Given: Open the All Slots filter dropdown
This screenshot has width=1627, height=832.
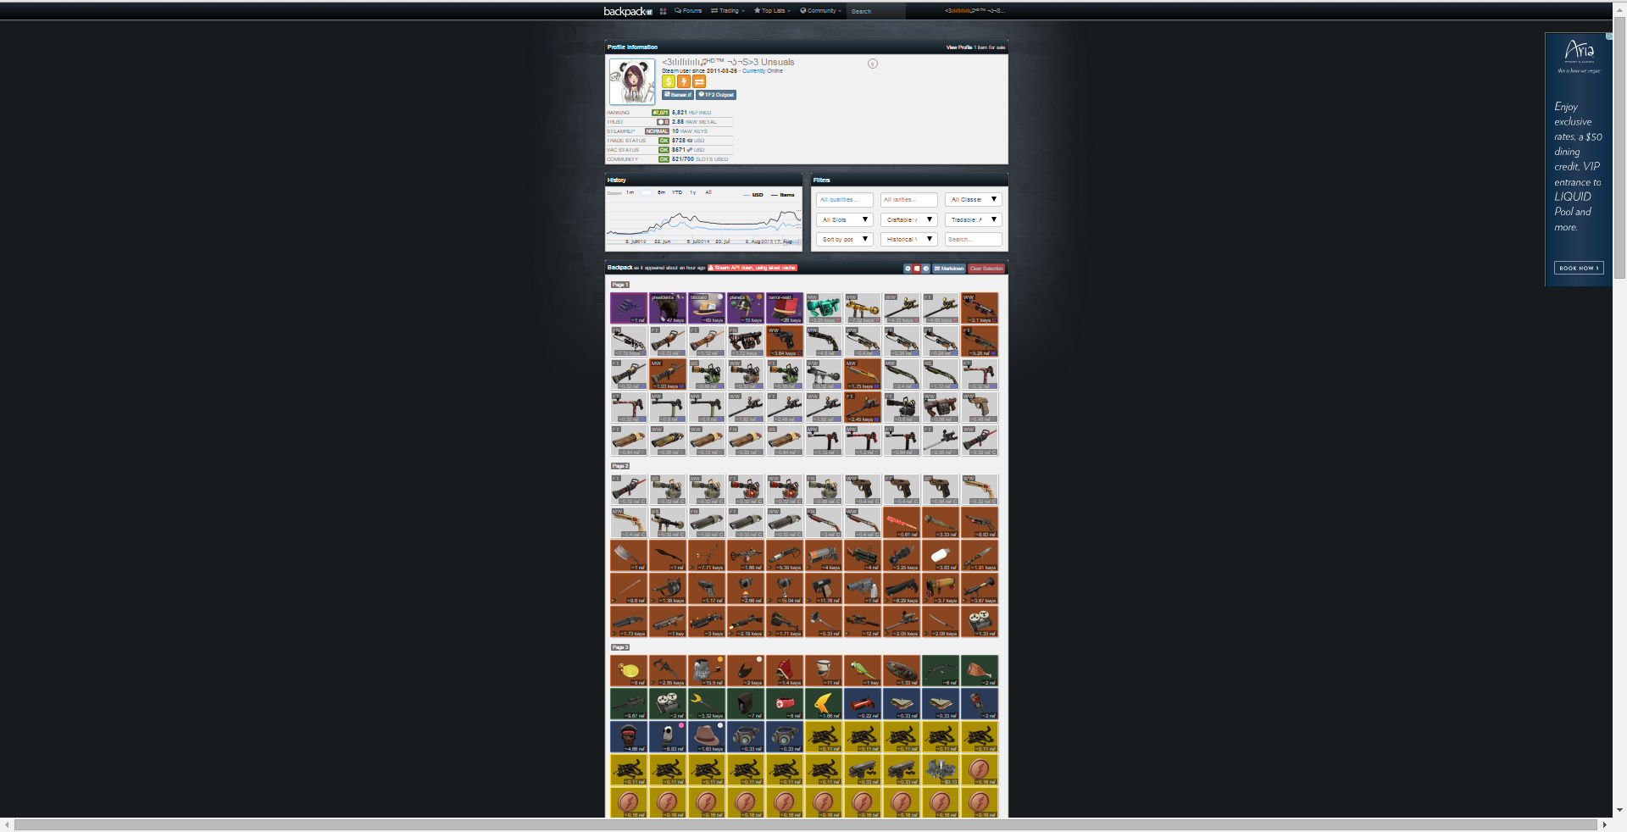Looking at the screenshot, I should (x=844, y=219).
